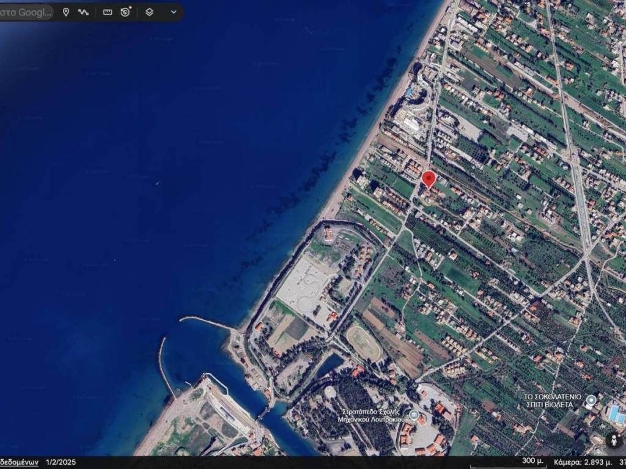The image size is (626, 469).
Task: Open the Street View pegman button
Action: [613, 441]
